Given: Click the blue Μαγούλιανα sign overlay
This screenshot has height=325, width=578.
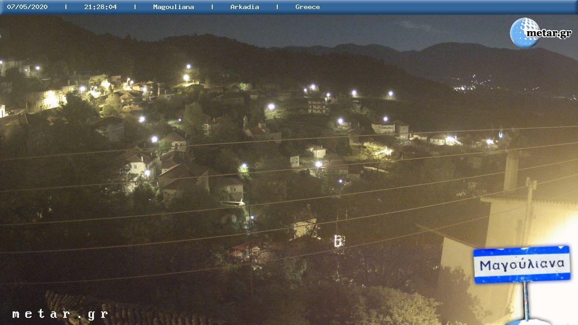Looking at the screenshot, I should (522, 265).
